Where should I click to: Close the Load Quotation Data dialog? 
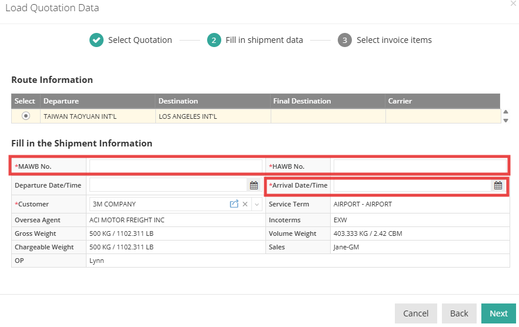pyautogui.click(x=513, y=4)
